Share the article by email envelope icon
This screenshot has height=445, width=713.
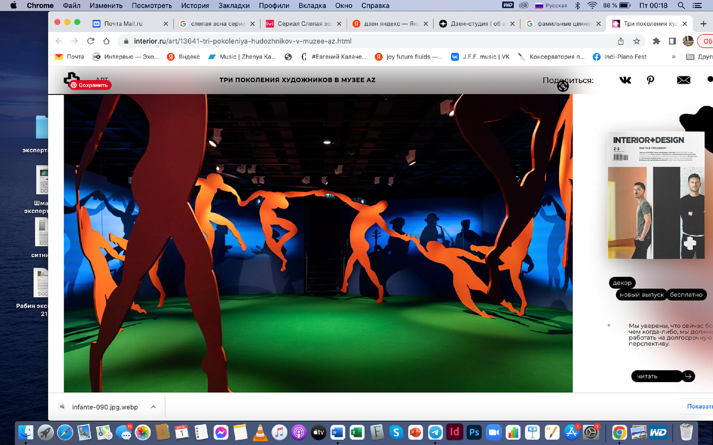pos(683,80)
